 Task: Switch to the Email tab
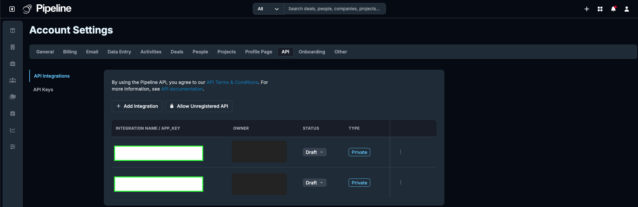click(x=92, y=52)
